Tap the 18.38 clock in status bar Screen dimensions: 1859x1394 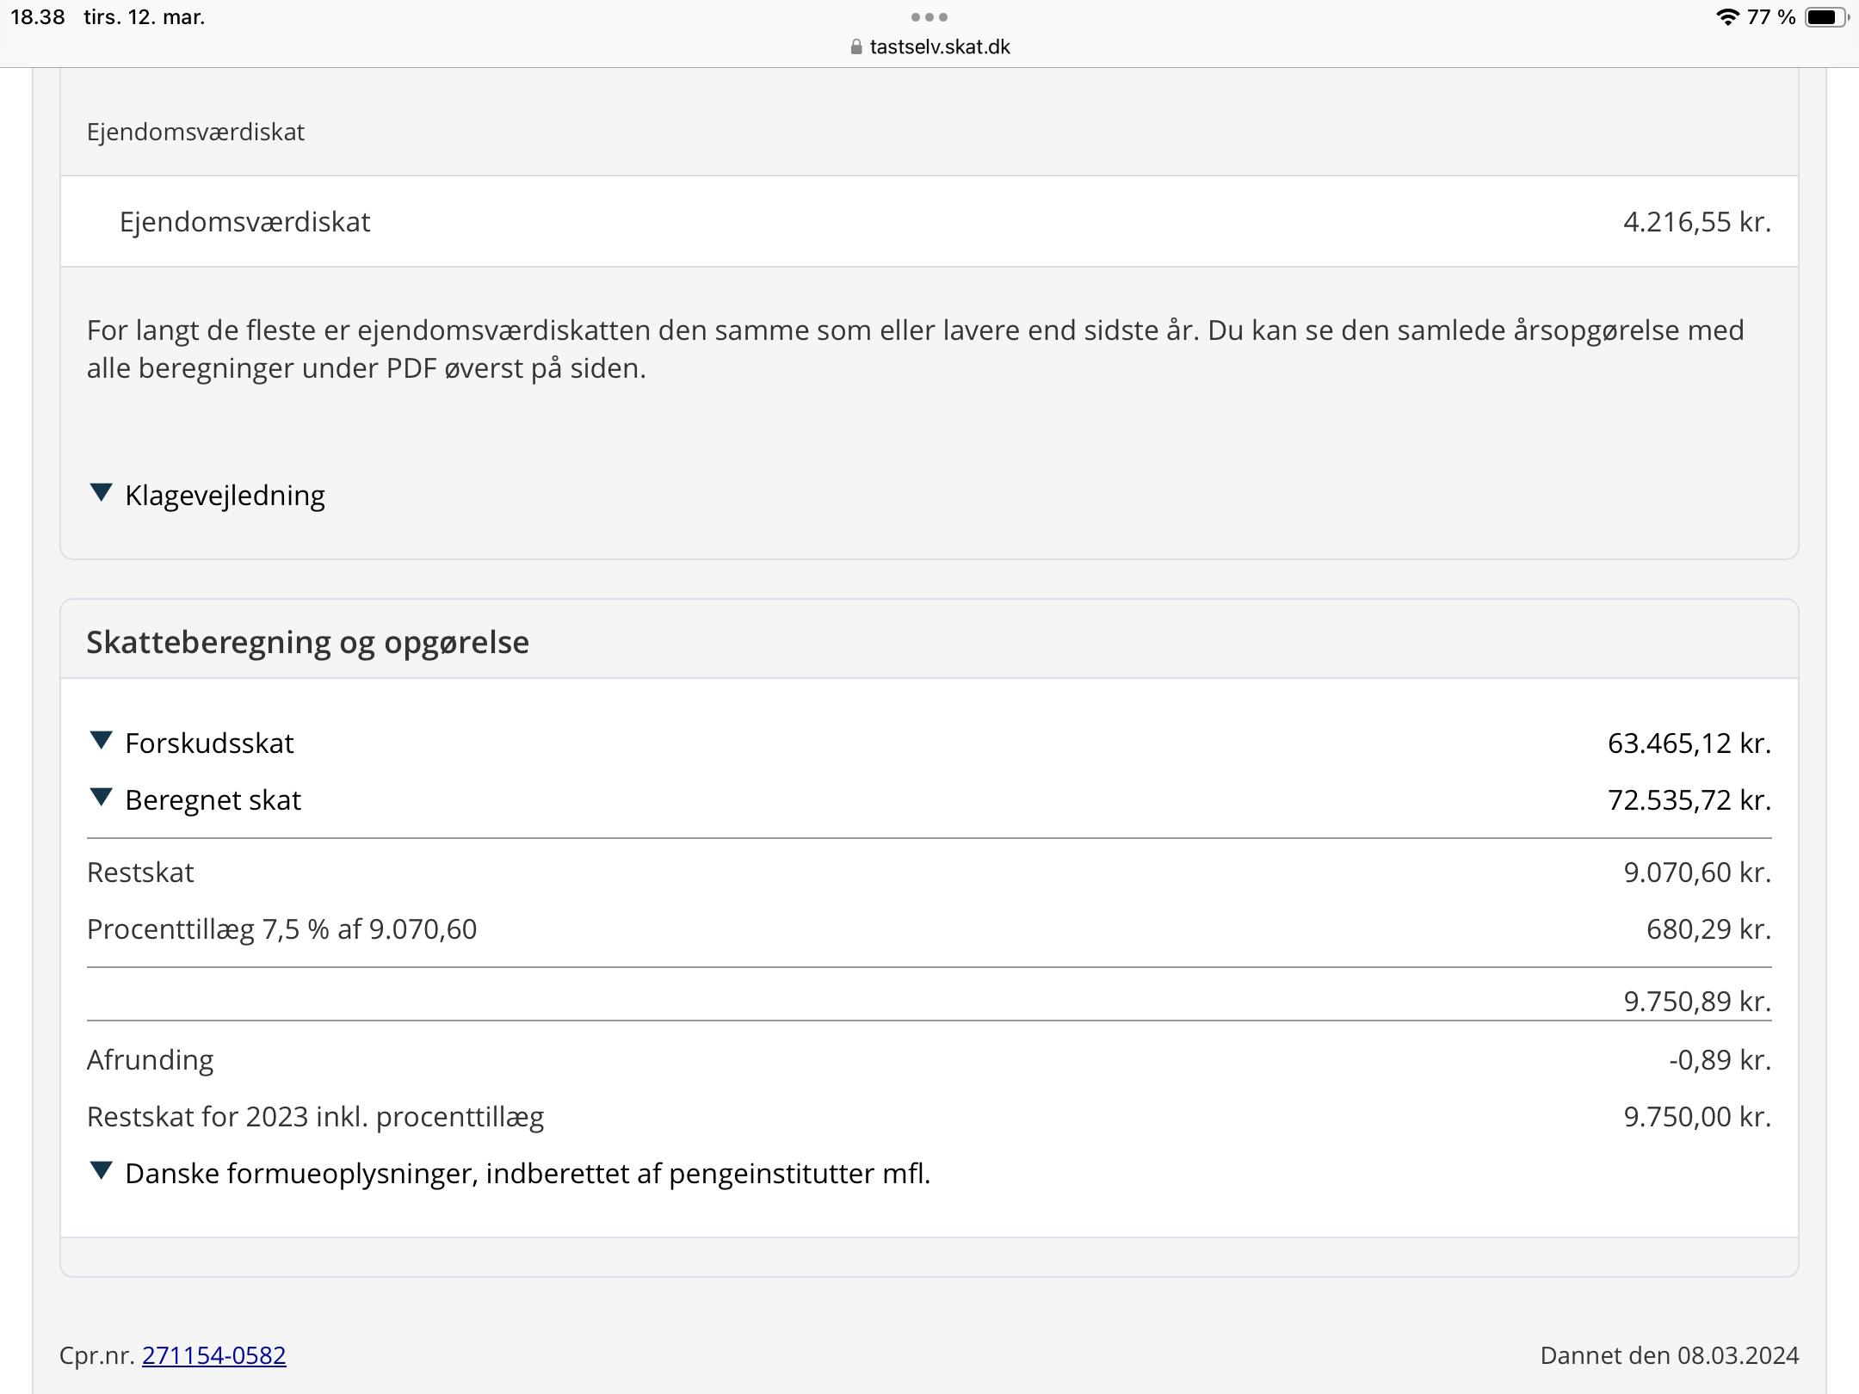click(x=38, y=17)
